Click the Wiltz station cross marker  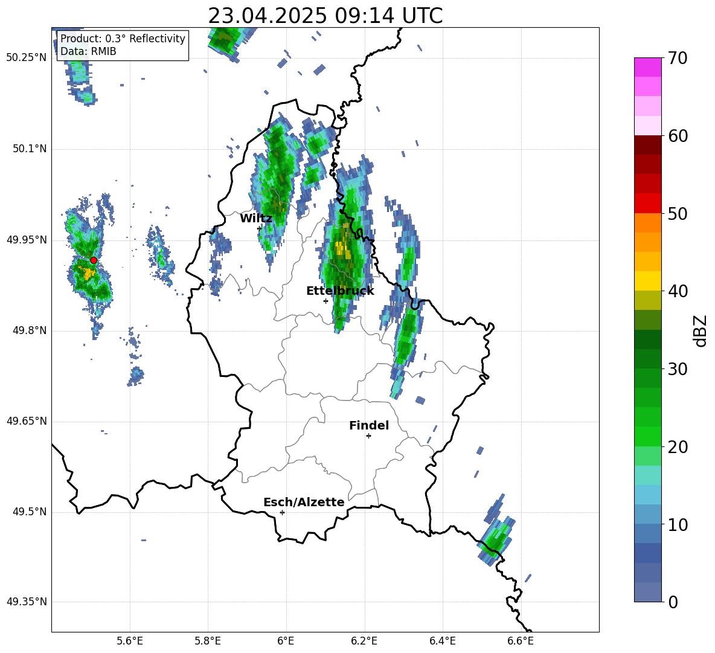tap(260, 228)
